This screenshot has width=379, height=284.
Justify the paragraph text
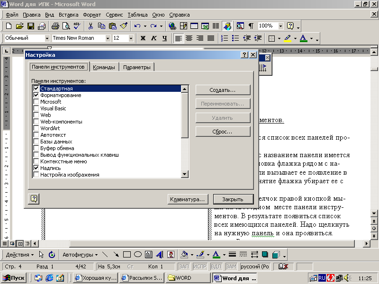(211, 38)
